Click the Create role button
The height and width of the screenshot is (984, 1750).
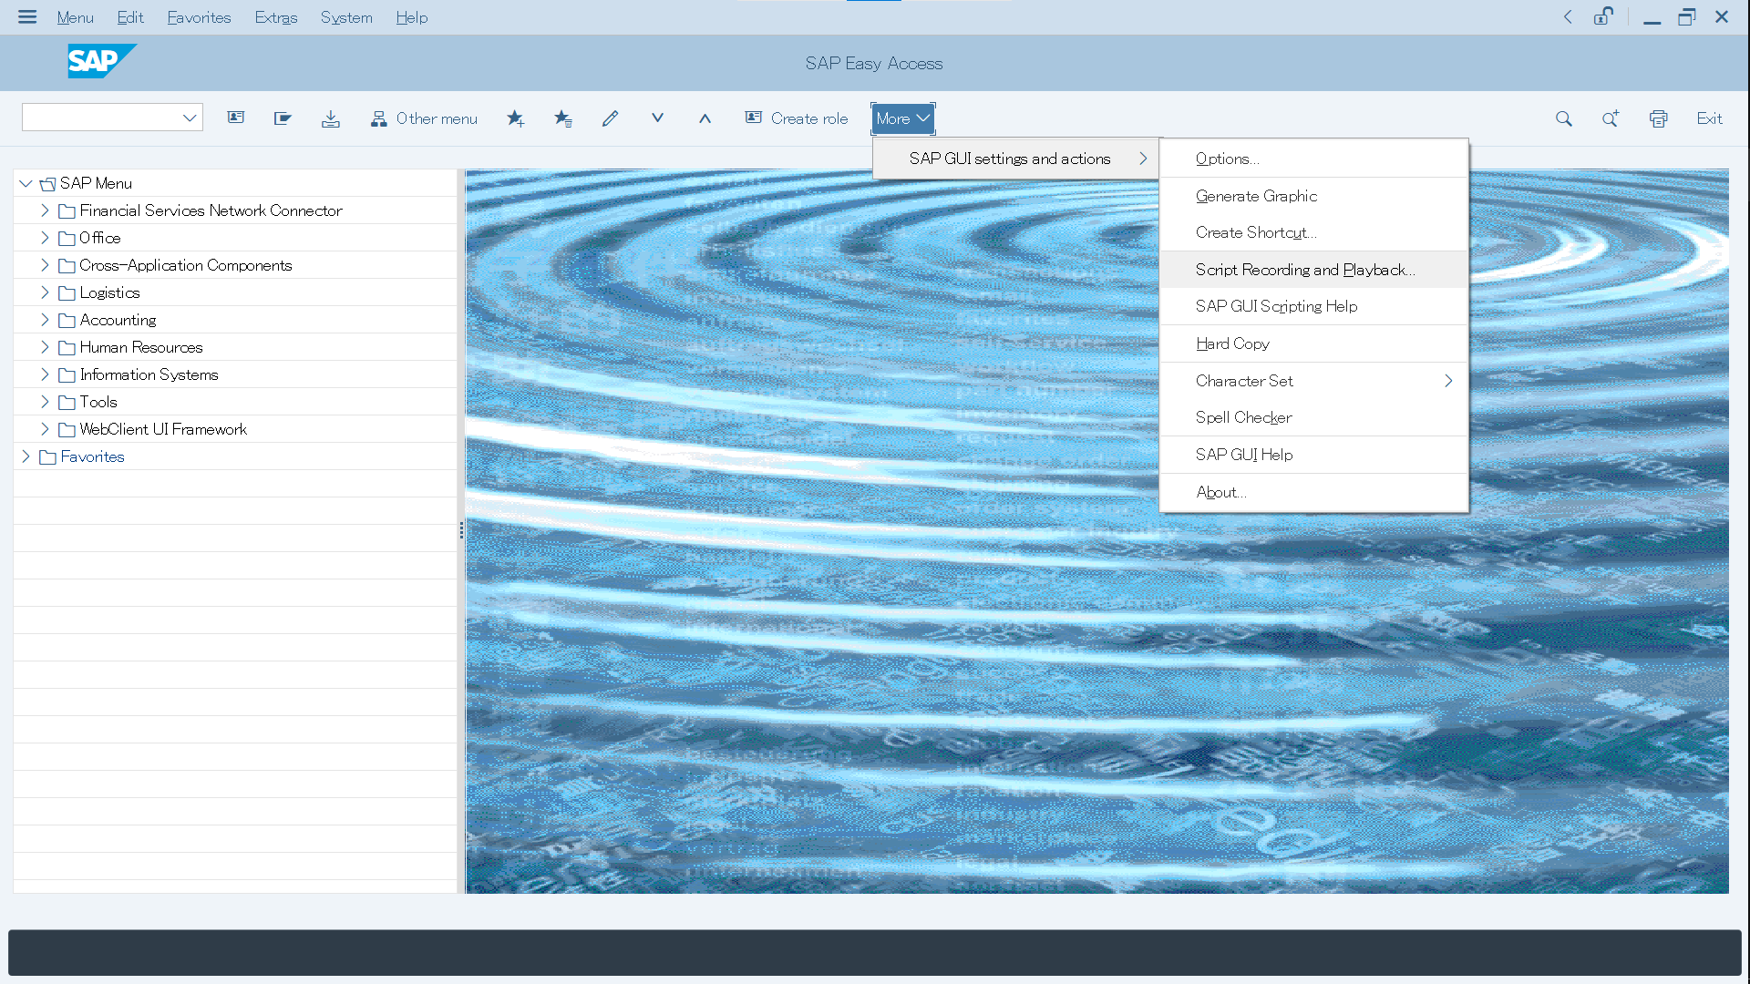pyautogui.click(x=797, y=118)
